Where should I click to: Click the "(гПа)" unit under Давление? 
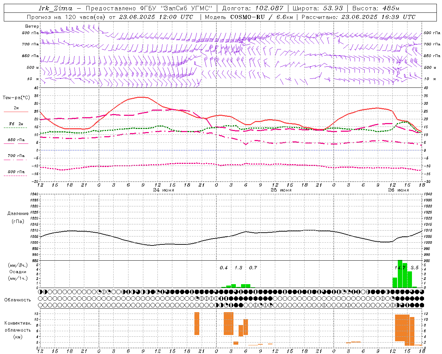click(18, 222)
